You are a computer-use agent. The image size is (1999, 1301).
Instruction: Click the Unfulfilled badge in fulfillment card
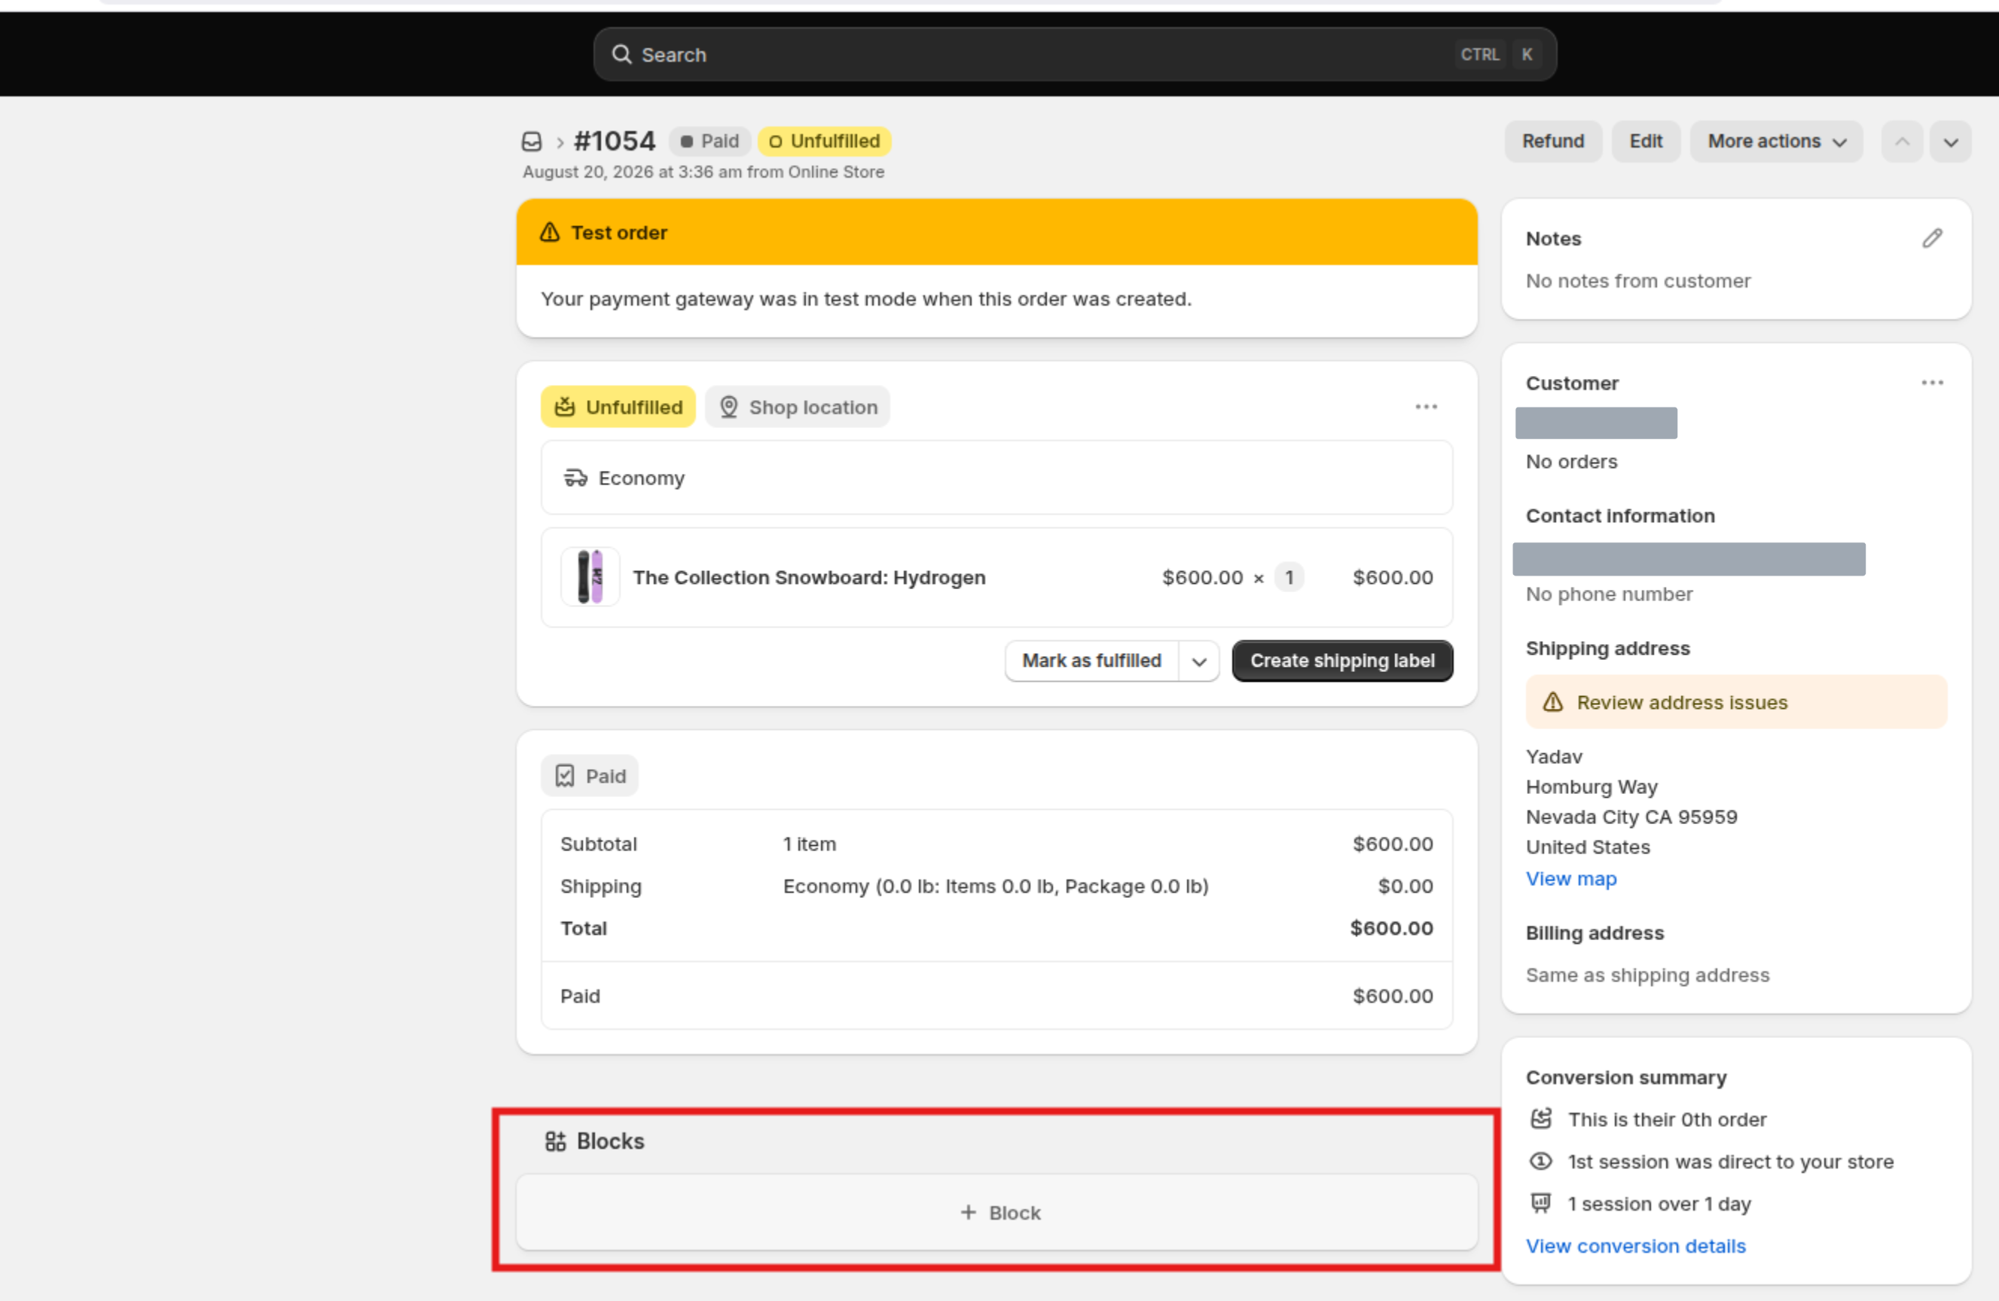(x=618, y=408)
